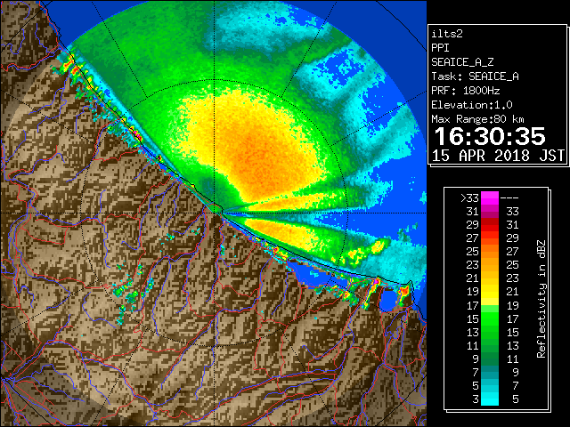Screen dimensions: 570x427
Task: Click the 16:30:35 timestamp
Action: [x=490, y=136]
